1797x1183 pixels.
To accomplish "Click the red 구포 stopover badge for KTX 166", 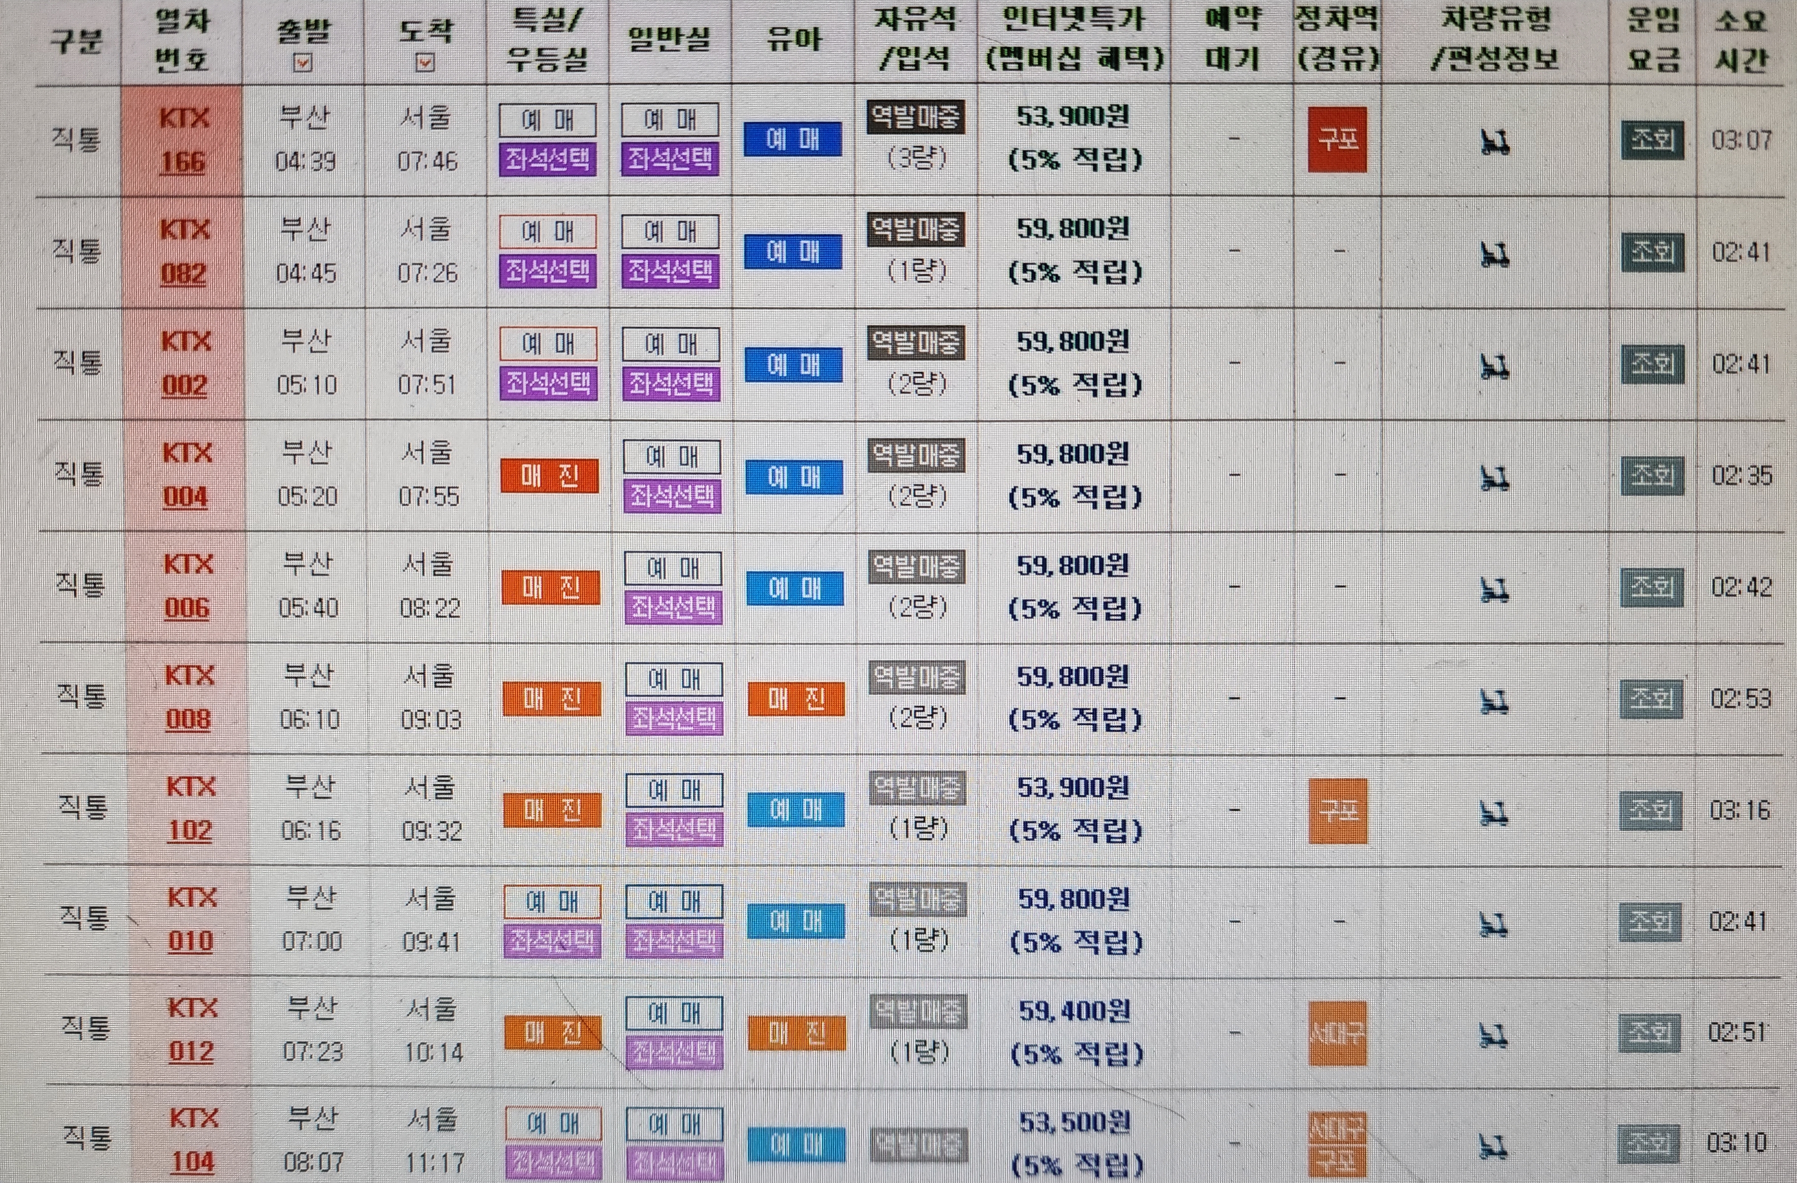I will (x=1337, y=140).
